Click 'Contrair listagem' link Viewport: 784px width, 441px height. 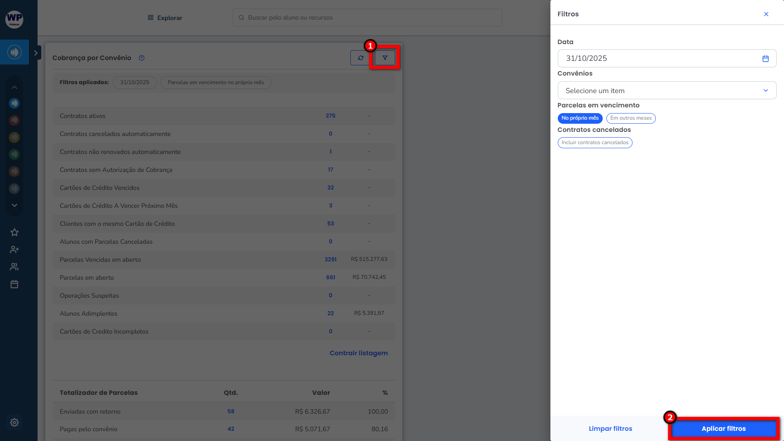[359, 353]
